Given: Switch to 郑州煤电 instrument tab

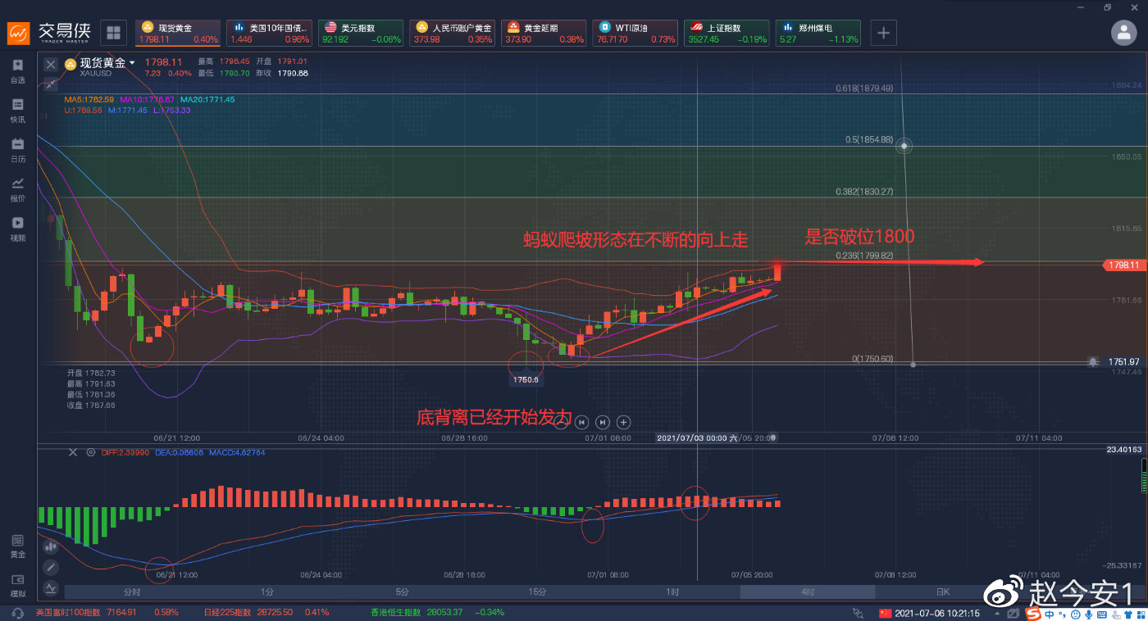Looking at the screenshot, I should [818, 33].
